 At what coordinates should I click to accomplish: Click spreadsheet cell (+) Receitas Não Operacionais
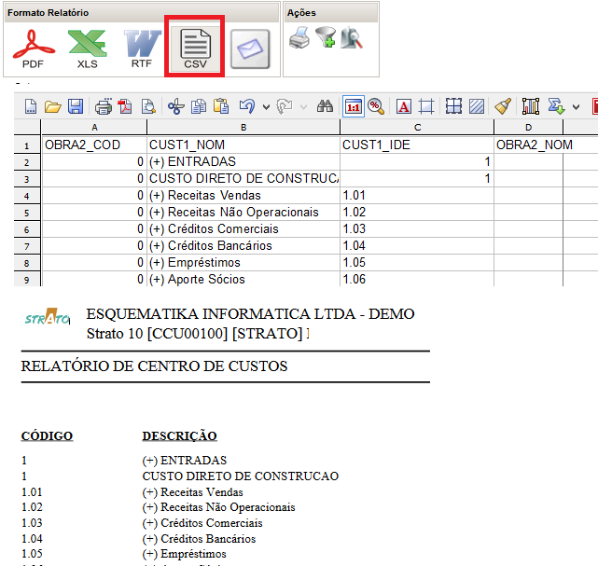click(x=243, y=212)
